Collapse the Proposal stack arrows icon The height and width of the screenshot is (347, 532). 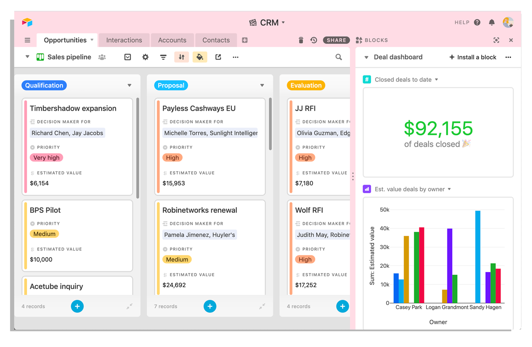(x=262, y=306)
